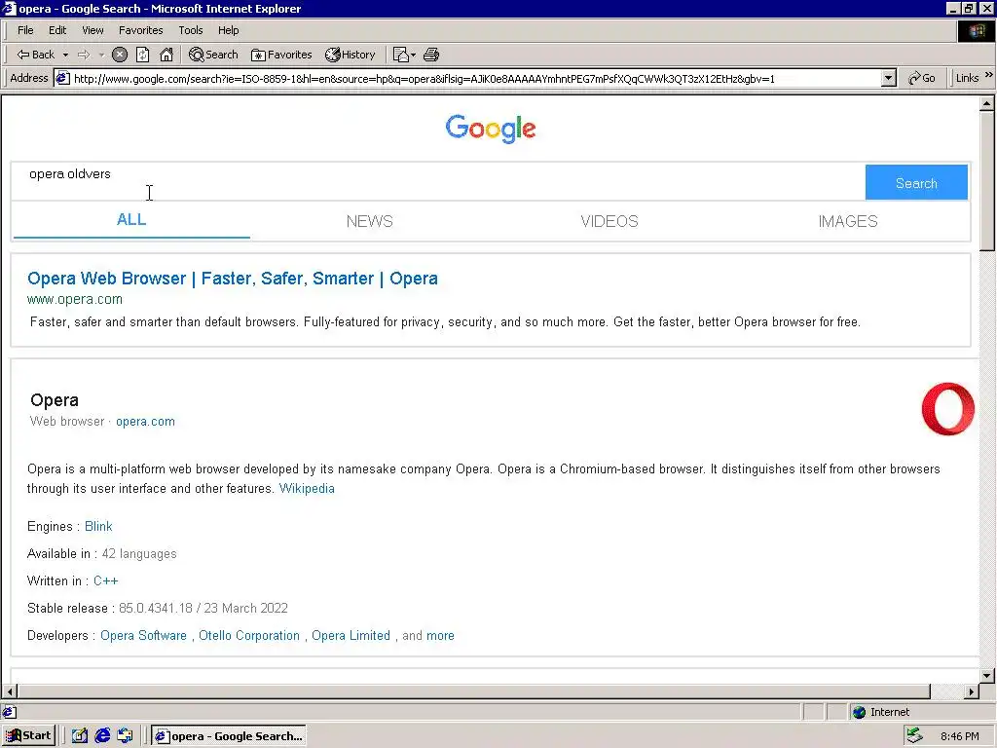Viewport: 997px width, 748px height.
Task: Select 'opera - Google Search' taskbar button
Action: pyautogui.click(x=230, y=736)
